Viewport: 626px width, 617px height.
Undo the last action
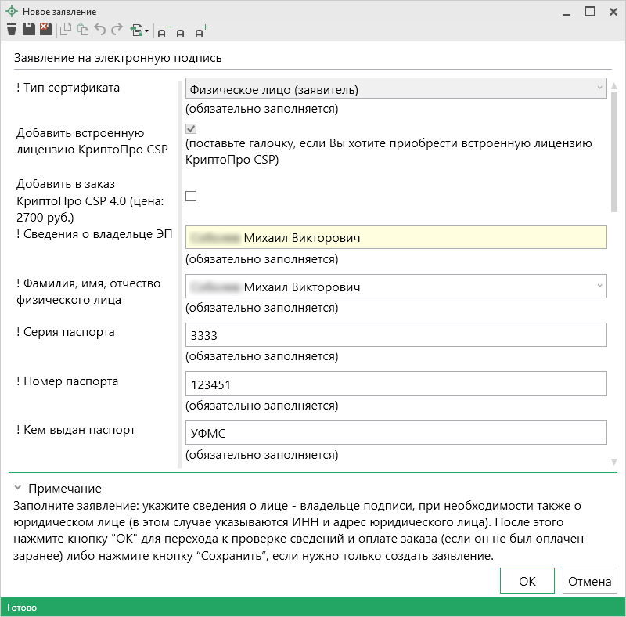100,31
